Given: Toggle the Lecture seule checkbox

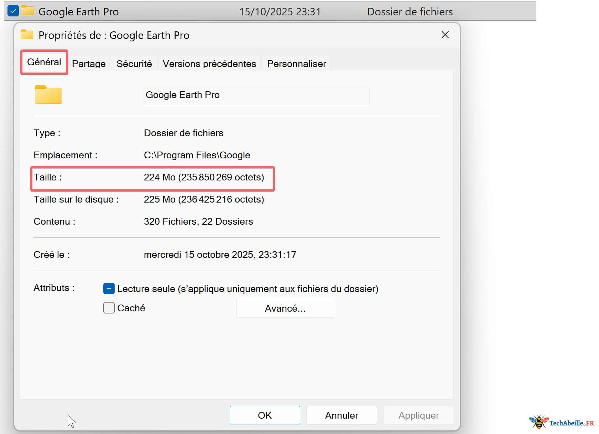Looking at the screenshot, I should pos(109,289).
